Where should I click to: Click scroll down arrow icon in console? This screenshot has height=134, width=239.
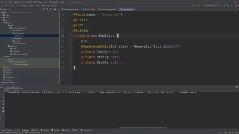point(3,98)
